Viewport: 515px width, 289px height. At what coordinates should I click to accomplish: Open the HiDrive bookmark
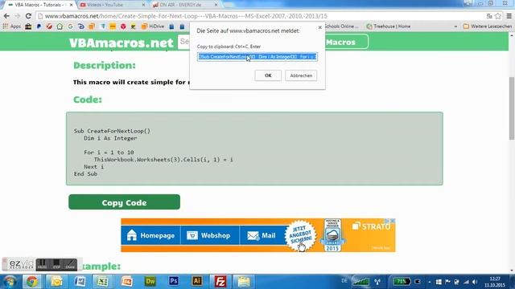point(153,26)
